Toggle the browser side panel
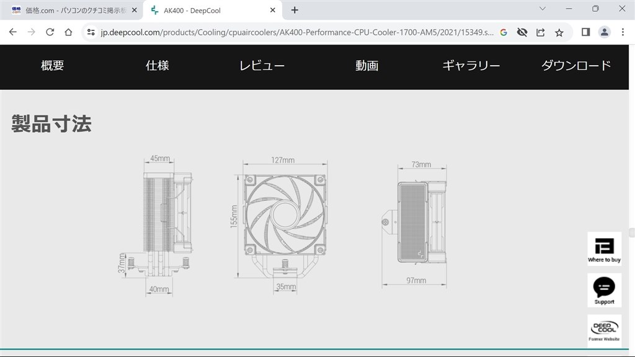 [585, 32]
